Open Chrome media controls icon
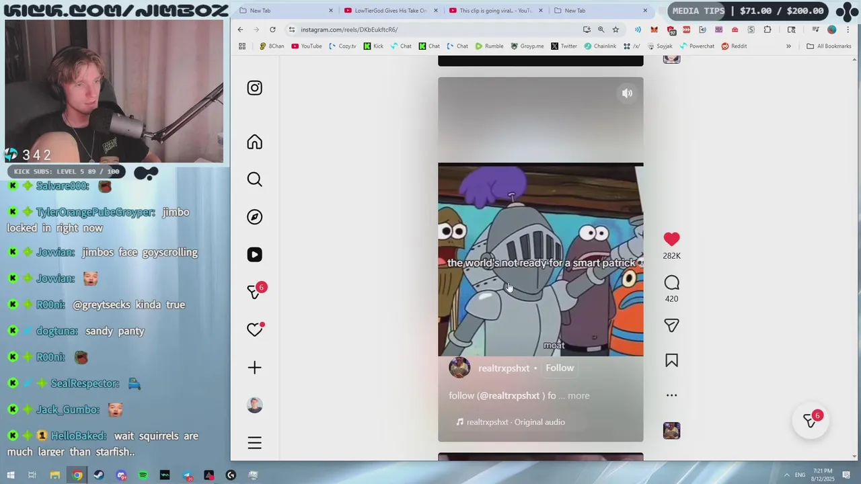Screen dimensions: 861x484 [x=815, y=30]
